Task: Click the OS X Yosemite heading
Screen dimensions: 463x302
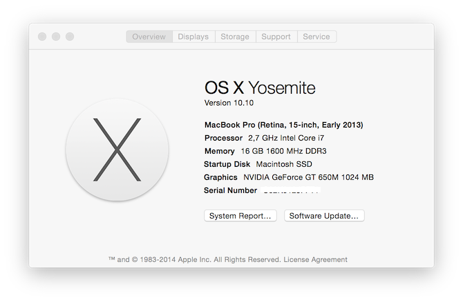Action: (x=260, y=88)
